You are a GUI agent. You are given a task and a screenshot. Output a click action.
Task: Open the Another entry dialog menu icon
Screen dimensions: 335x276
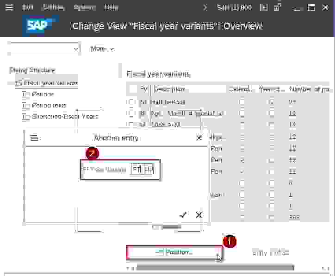pyautogui.click(x=34, y=138)
